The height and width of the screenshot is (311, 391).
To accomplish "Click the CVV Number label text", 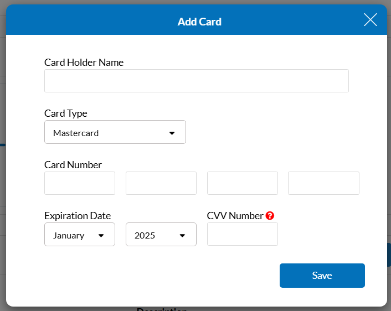I will [x=235, y=216].
